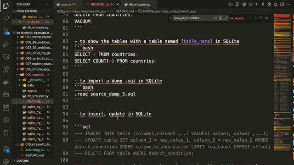Switch to the db_wrapper.py editor tab
The height and width of the screenshot is (165, 294).
click(140, 4)
